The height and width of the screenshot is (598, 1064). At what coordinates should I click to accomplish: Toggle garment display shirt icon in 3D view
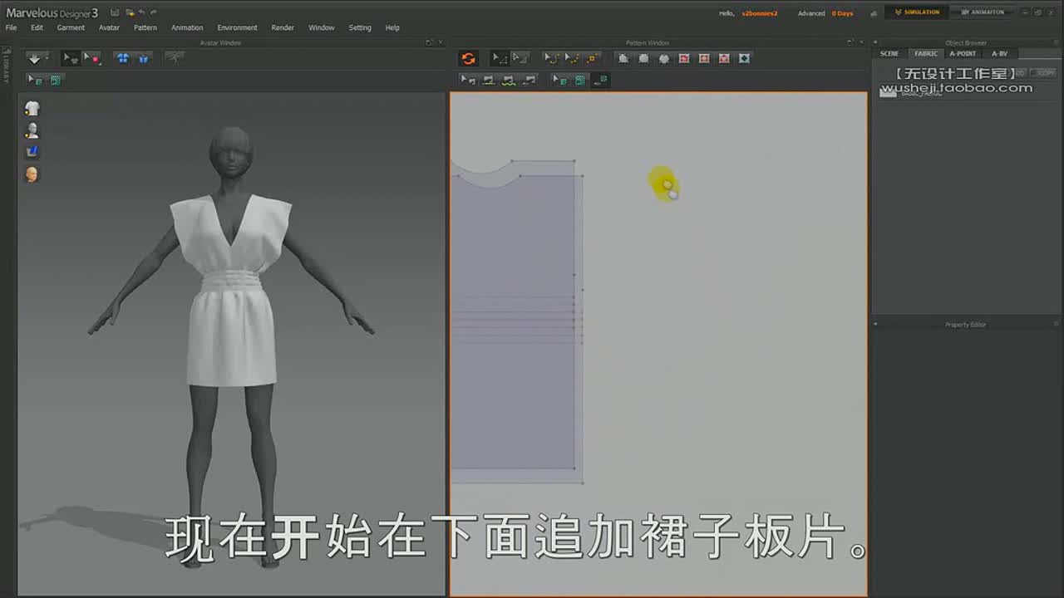click(x=32, y=108)
